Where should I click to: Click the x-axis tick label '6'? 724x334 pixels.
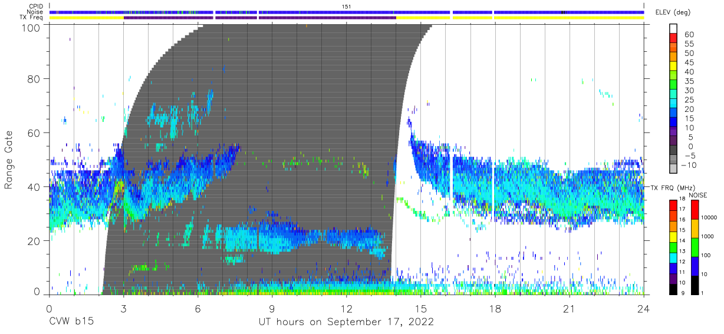point(198,308)
